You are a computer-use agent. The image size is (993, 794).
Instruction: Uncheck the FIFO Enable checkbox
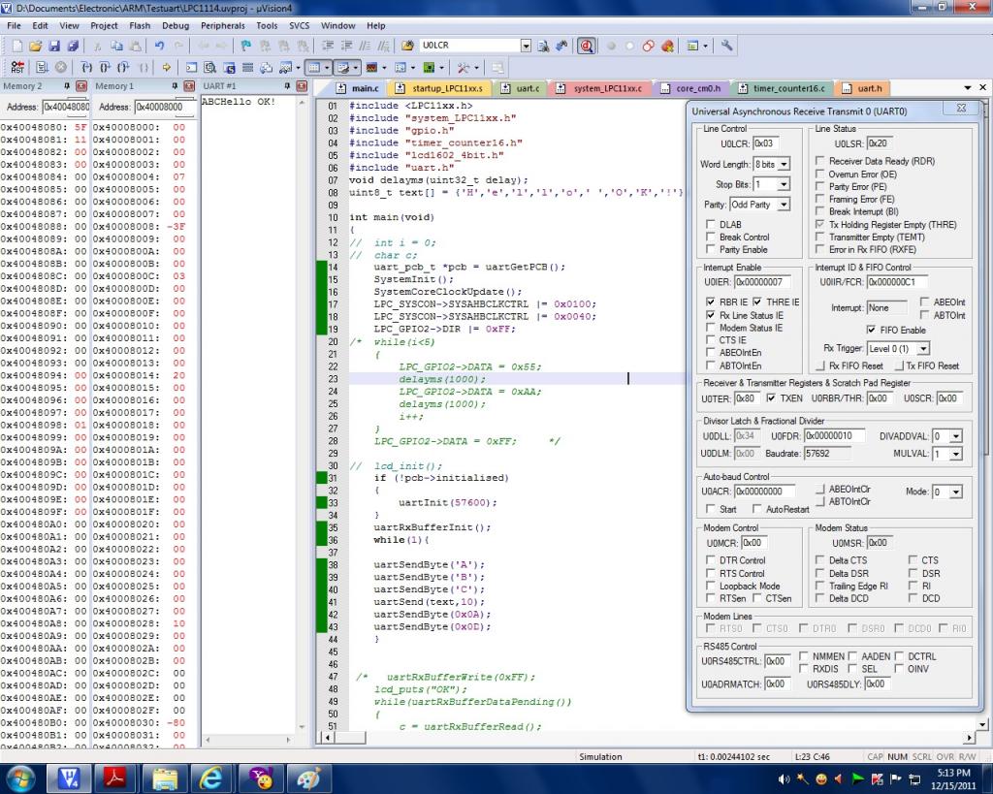tap(871, 330)
